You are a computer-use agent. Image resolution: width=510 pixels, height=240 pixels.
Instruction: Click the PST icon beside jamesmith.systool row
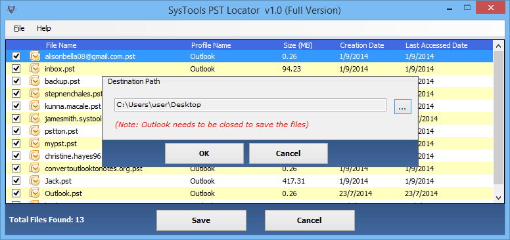tap(34, 119)
